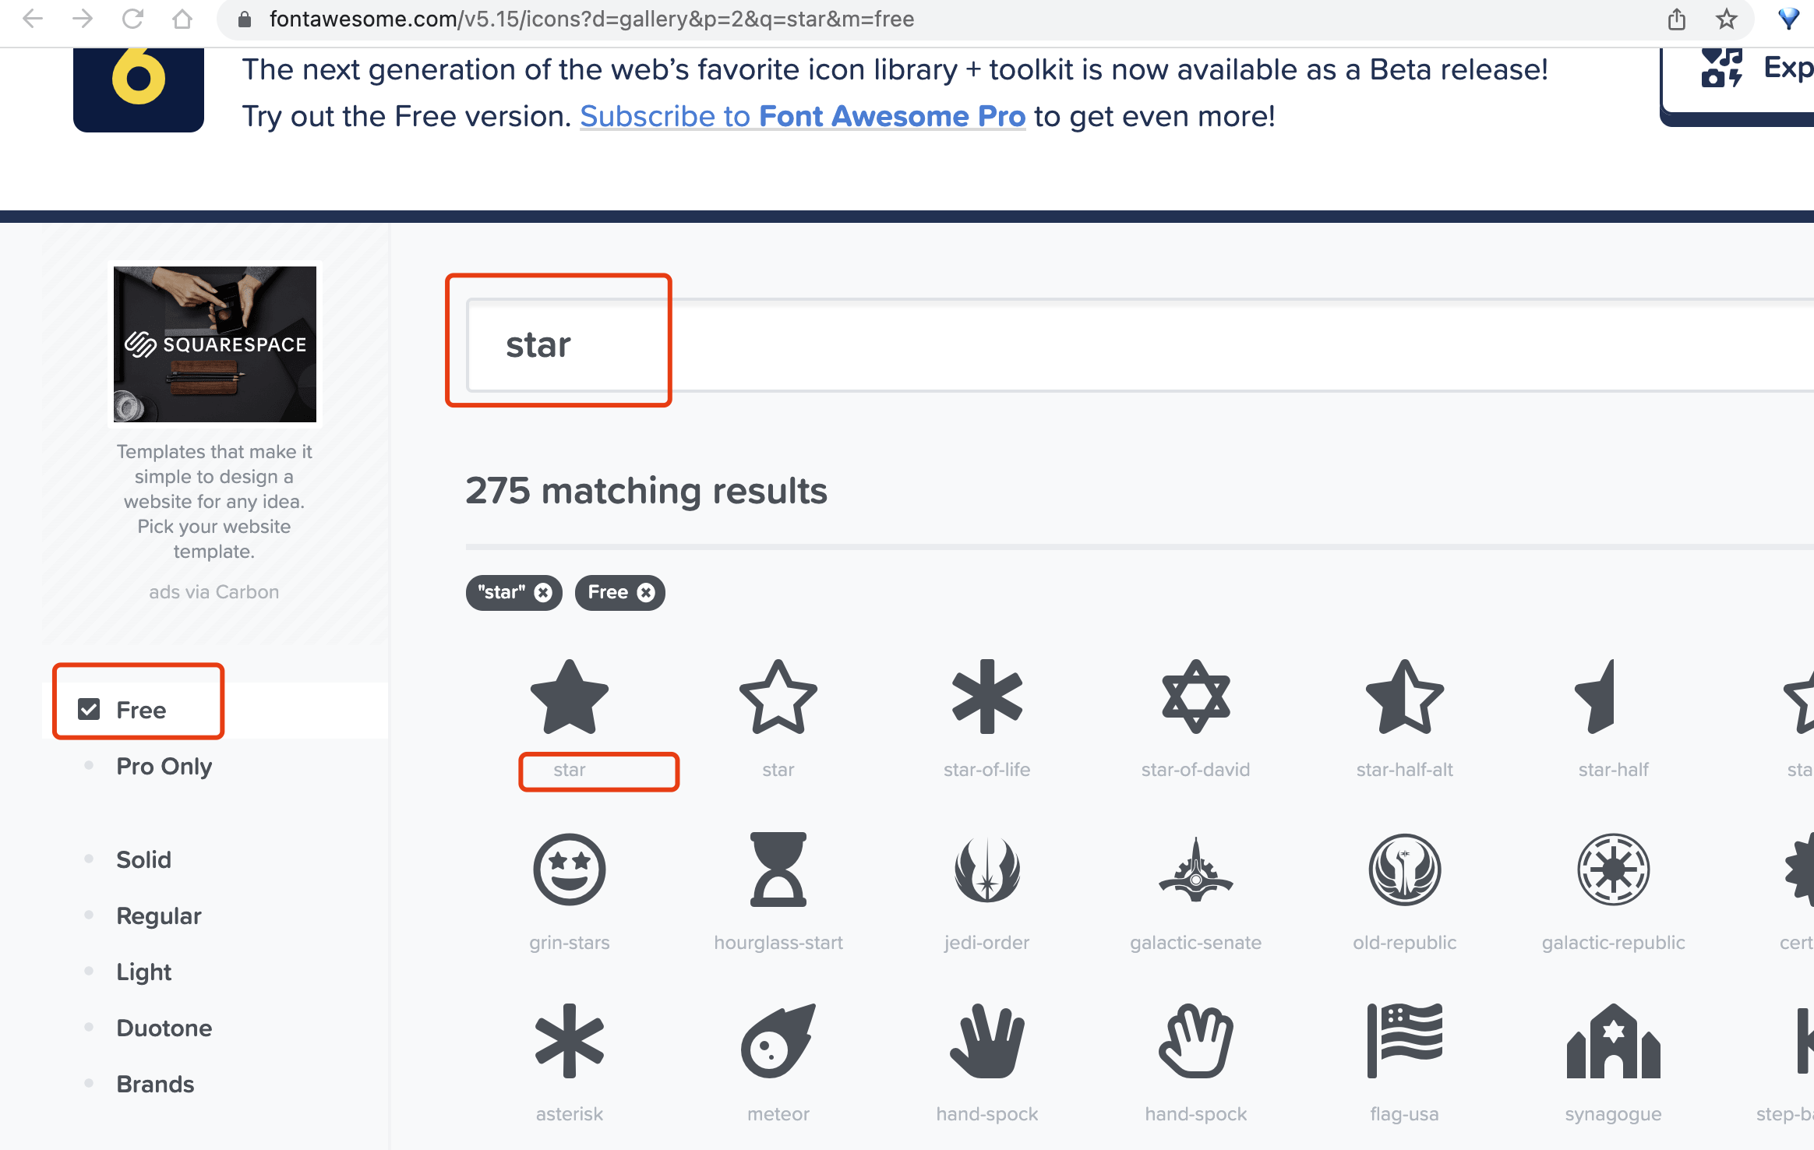Open the jedi-order icon
Screen dimensions: 1814x1150
click(x=986, y=870)
